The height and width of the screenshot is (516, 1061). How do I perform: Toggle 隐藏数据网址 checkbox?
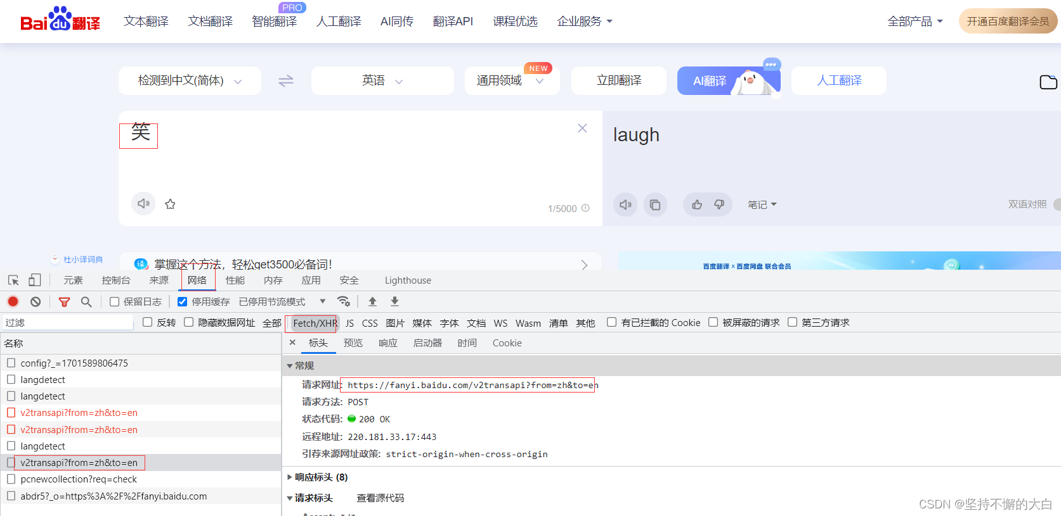(x=189, y=322)
